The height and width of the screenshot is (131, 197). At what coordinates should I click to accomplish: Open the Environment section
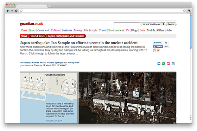tap(116, 30)
